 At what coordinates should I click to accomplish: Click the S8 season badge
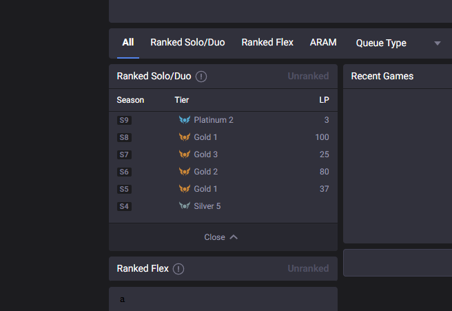(124, 137)
